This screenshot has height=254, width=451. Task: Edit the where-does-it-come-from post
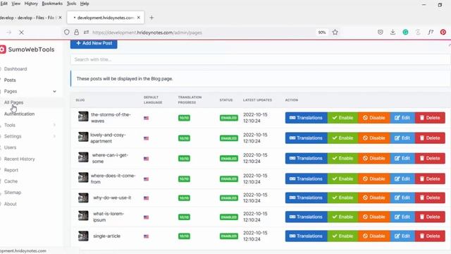[x=402, y=179]
